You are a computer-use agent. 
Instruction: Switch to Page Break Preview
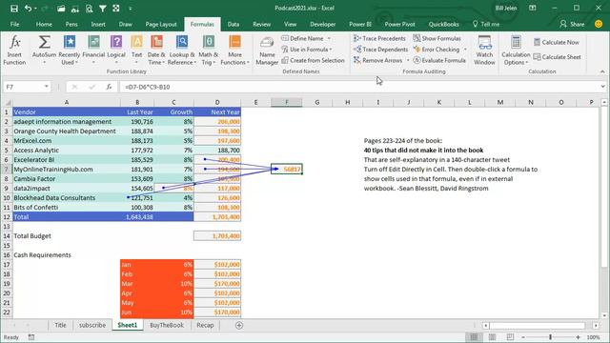(510, 337)
